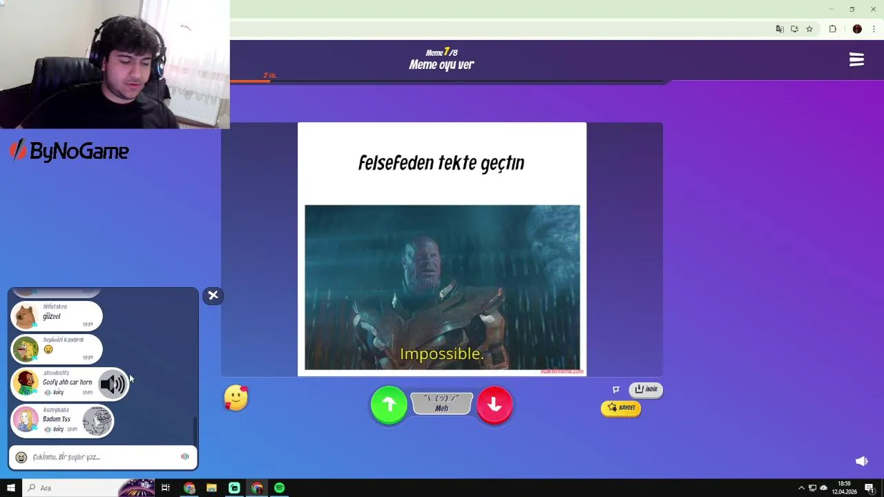Open Task View on the taskbar

pyautogui.click(x=166, y=488)
